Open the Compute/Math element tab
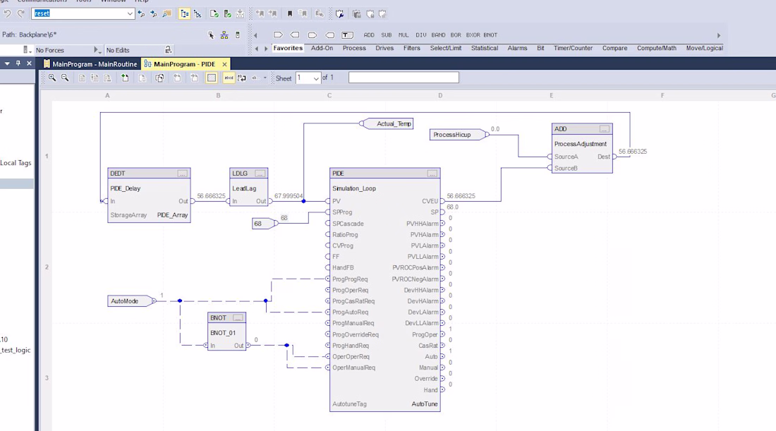 tap(657, 48)
